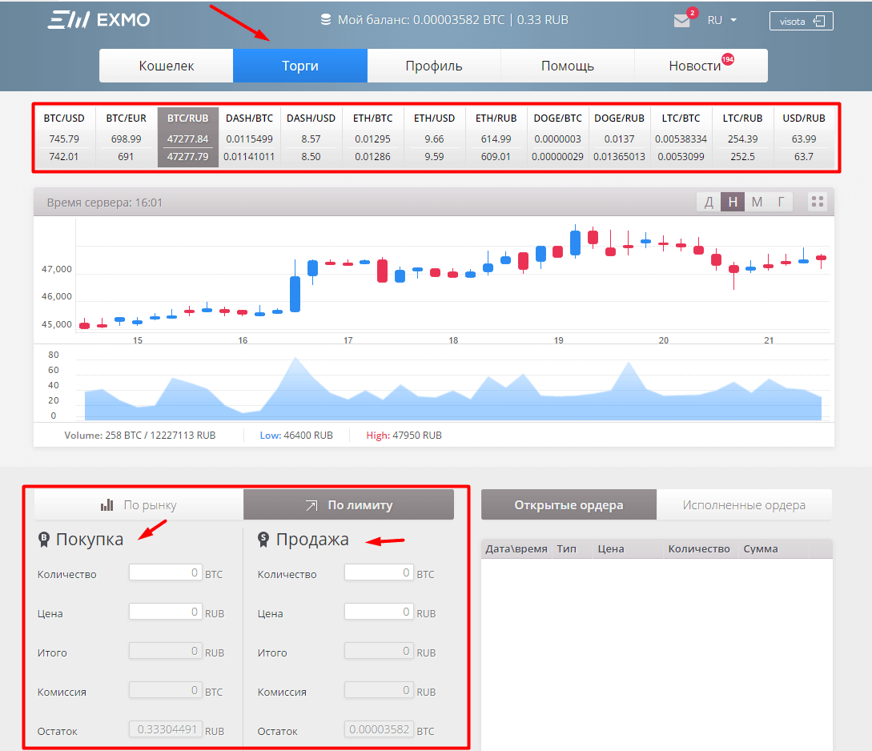Image resolution: width=872 pixels, height=751 pixels.
Task: Select the DOGE/RUB pair
Action: [x=620, y=137]
